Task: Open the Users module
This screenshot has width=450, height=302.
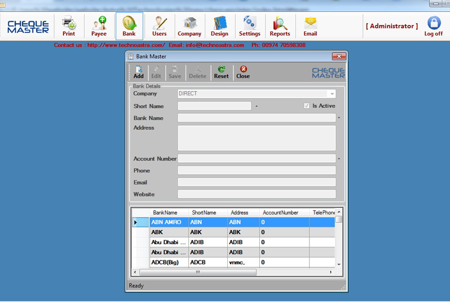Action: [x=159, y=26]
